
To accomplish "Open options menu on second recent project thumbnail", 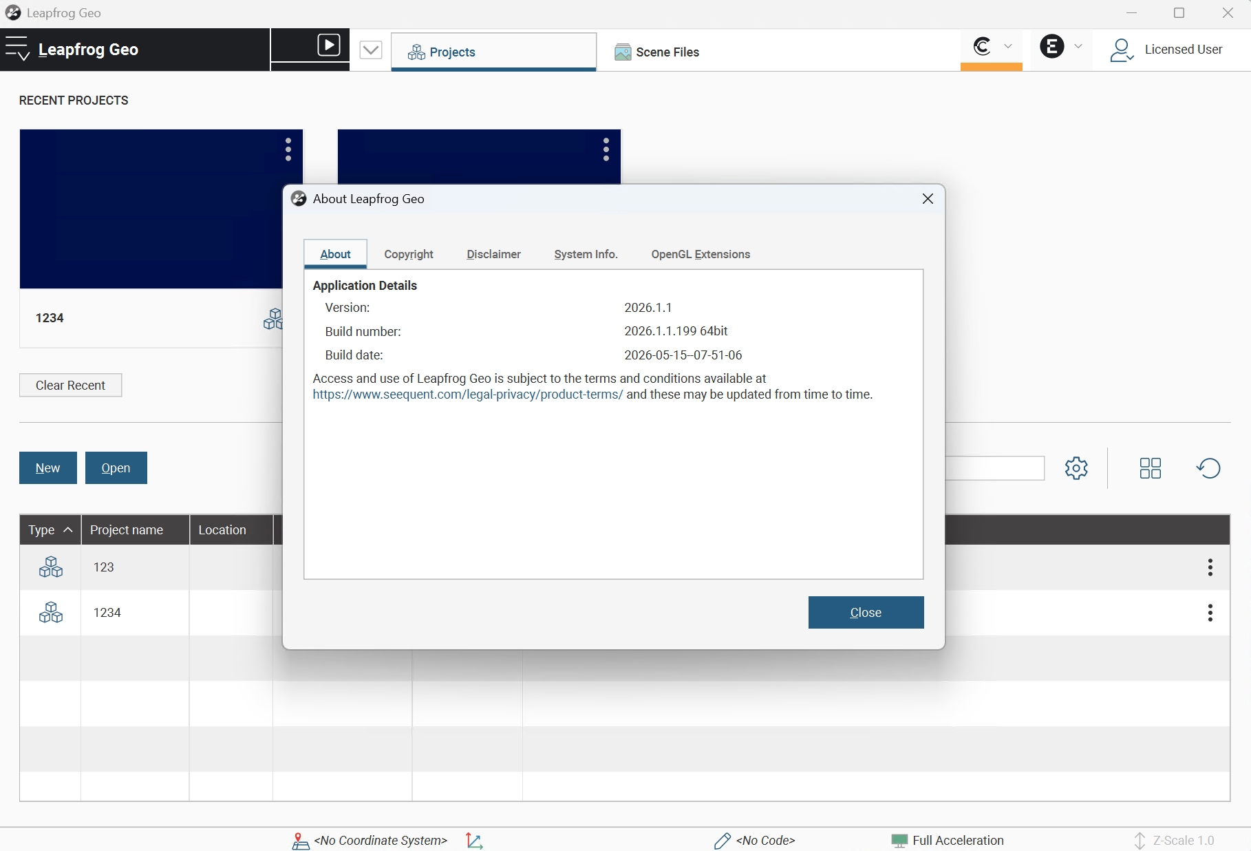I will pos(606,149).
